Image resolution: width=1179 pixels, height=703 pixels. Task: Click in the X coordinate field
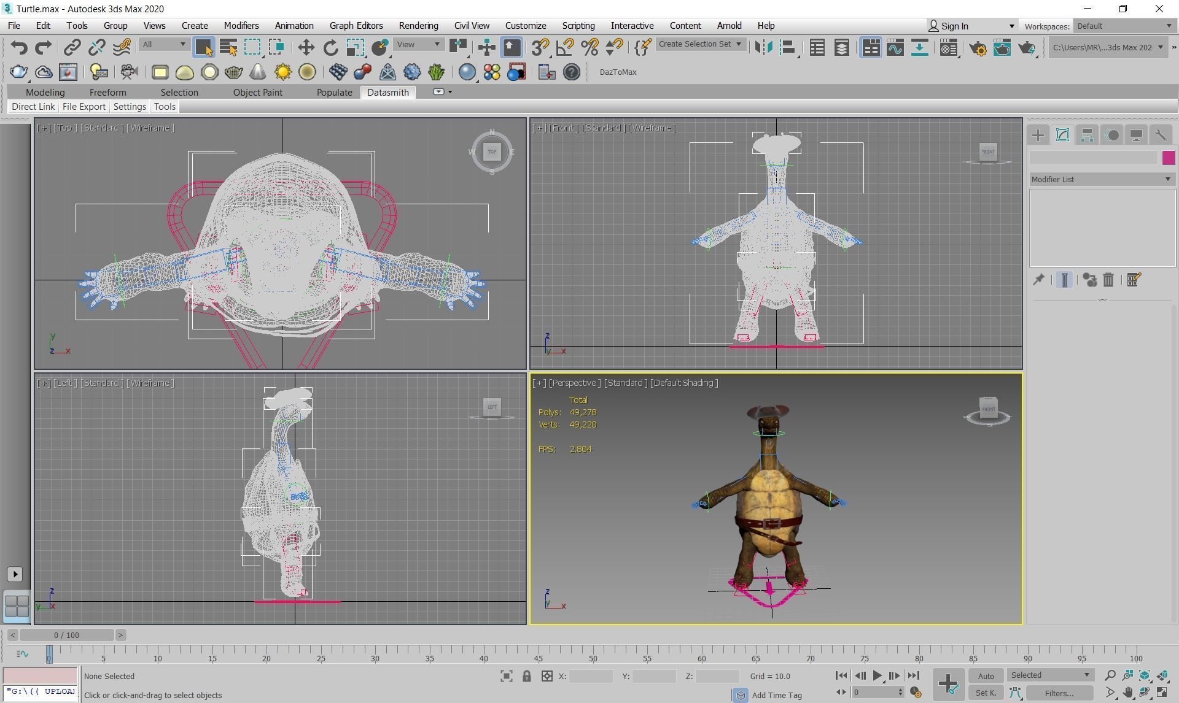click(591, 676)
